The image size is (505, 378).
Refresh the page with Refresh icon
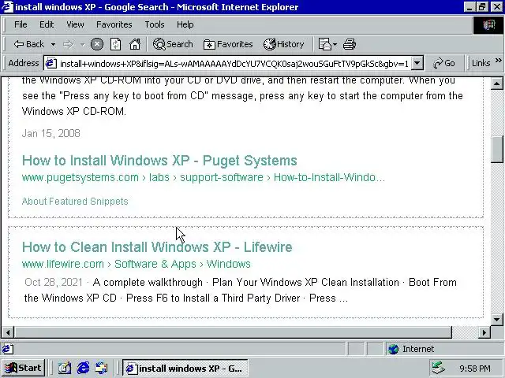[115, 44]
